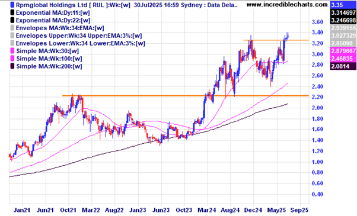The height and width of the screenshot is (216, 357).
Task: Click the 3.314697 EMA value box
Action: point(343,12)
